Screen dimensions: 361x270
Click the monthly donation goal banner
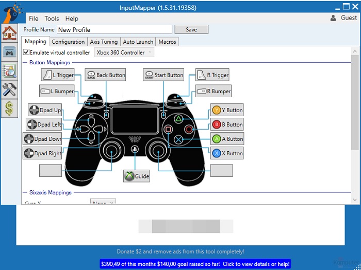tap(195, 263)
